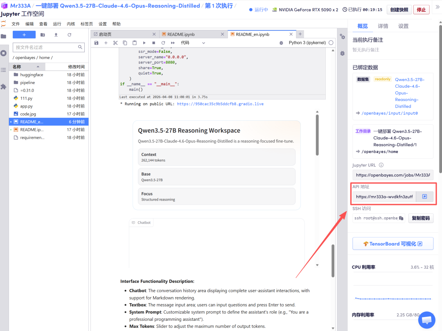Paste cell from clipboard
Screen dimensions: 442x331
coord(135,43)
